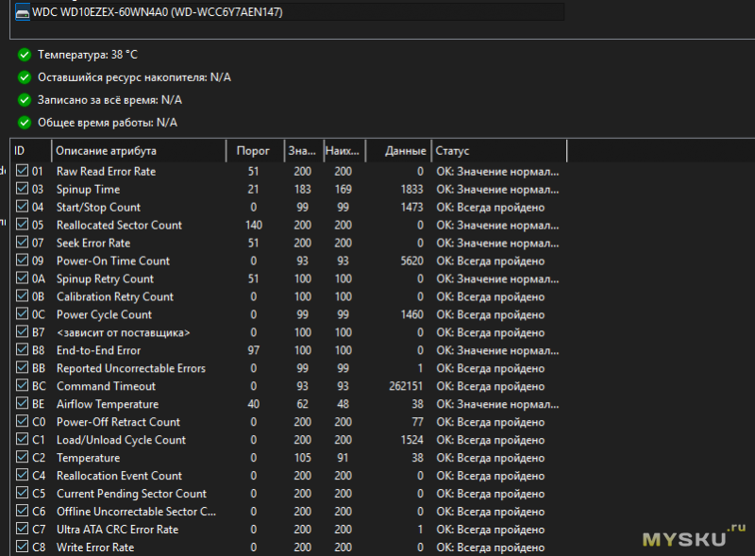Select the Ultra ATA CRC Error Rate row

[x=117, y=530]
